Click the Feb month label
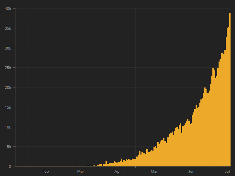 [46, 171]
